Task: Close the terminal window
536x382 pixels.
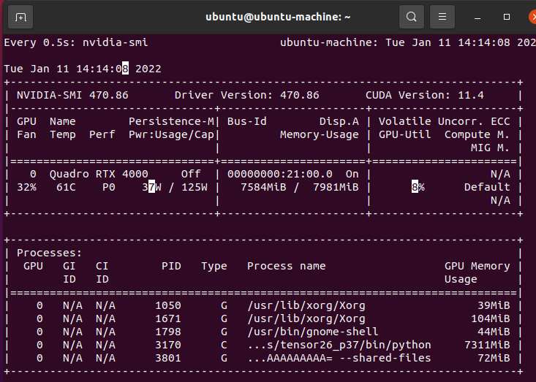Action: pyautogui.click(x=532, y=17)
